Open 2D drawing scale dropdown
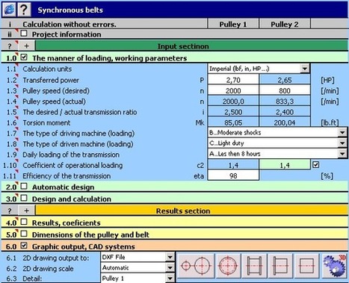The width and height of the screenshot is (349, 283). click(x=170, y=268)
